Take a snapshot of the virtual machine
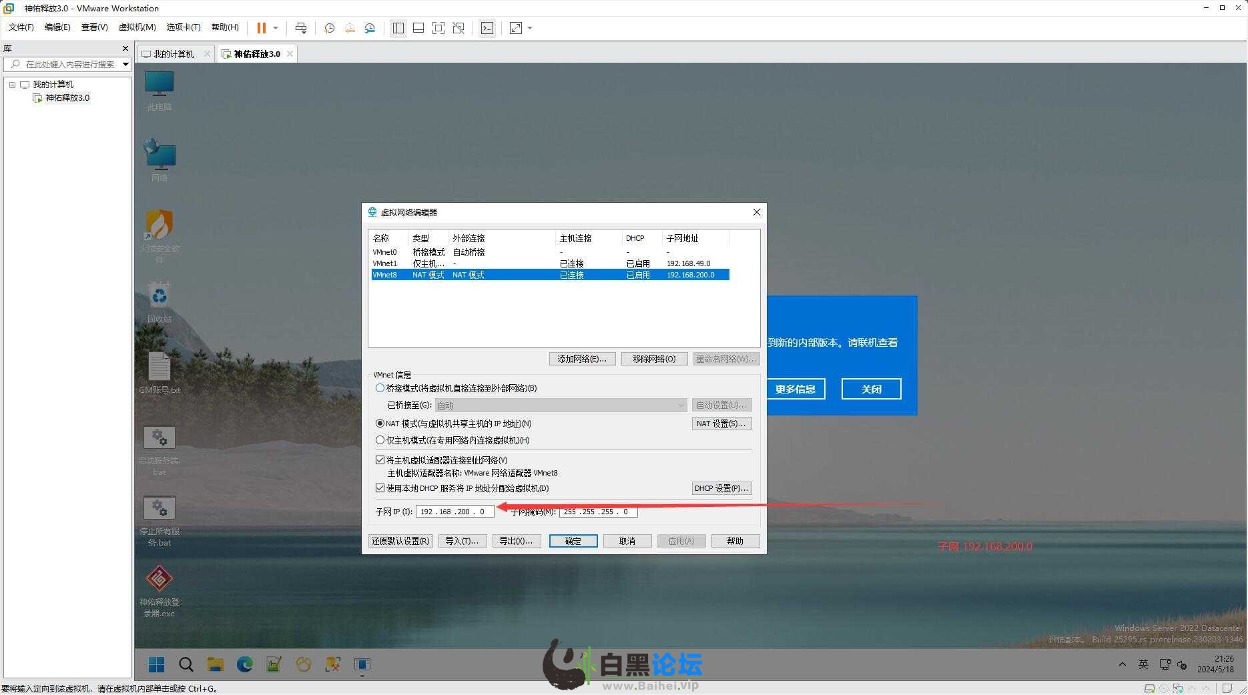The image size is (1248, 695). click(329, 28)
